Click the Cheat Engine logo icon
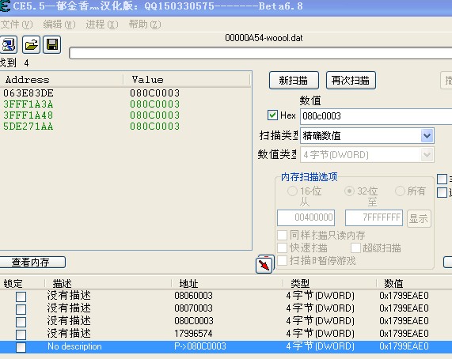This screenshot has height=359, width=452. click(x=5, y=6)
